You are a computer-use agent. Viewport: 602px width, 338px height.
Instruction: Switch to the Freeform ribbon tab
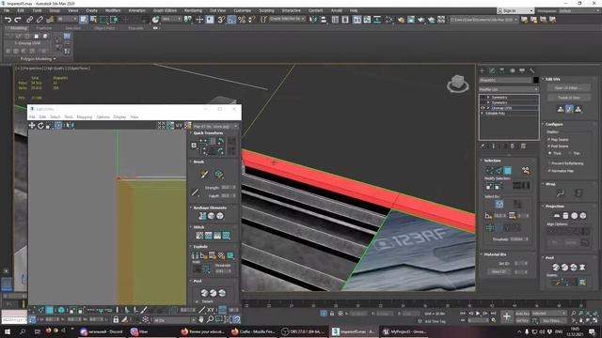click(x=44, y=28)
